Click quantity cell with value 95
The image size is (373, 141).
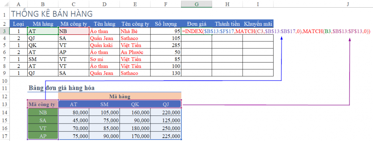coord(166,31)
